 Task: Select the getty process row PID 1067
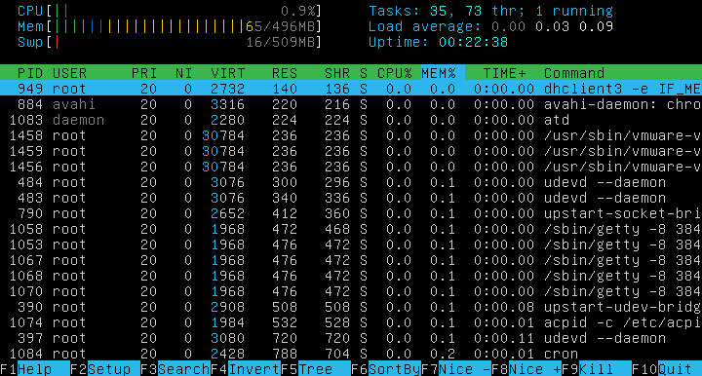[351, 260]
